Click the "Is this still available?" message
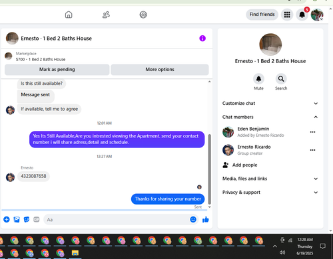 pyautogui.click(x=41, y=84)
